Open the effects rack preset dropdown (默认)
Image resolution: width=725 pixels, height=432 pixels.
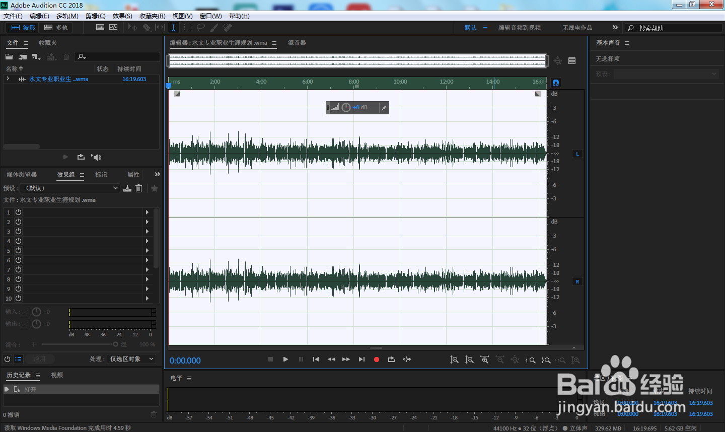click(x=70, y=188)
